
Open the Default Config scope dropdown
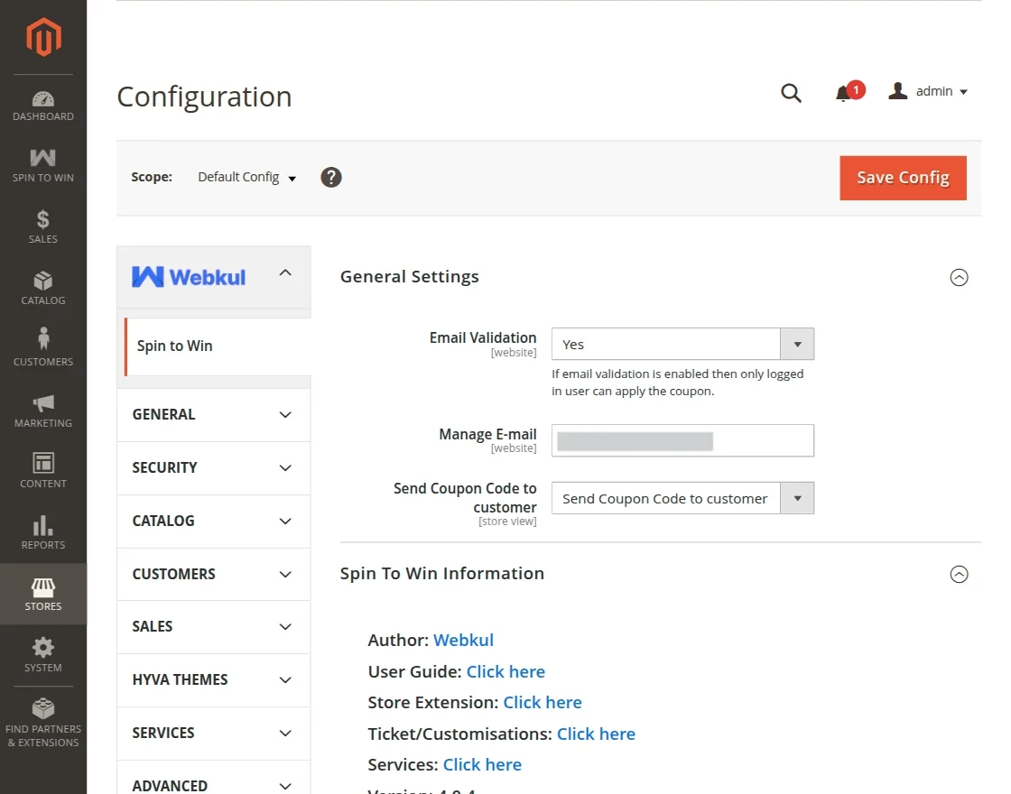point(246,178)
